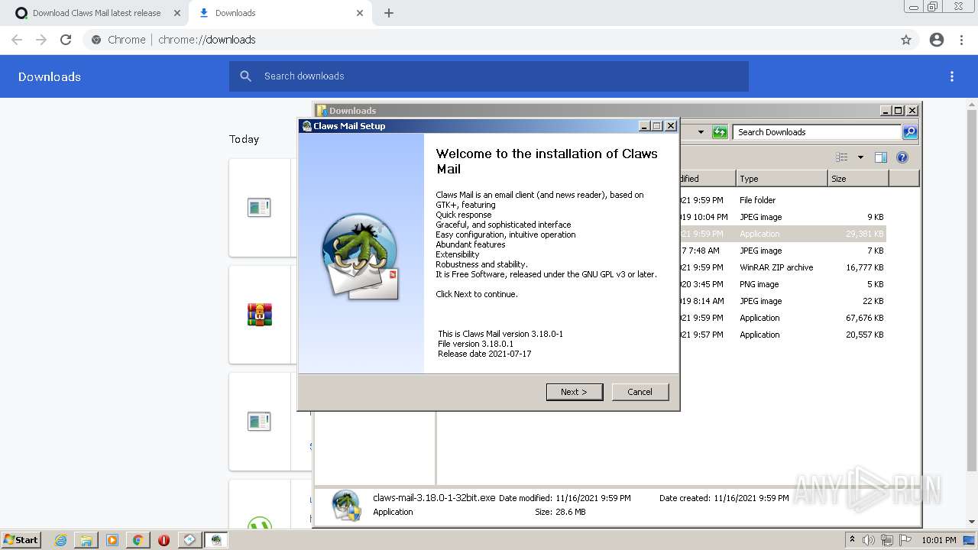The image size is (978, 550).
Task: Click the first download's file icon in Chrome
Action: coord(259,207)
